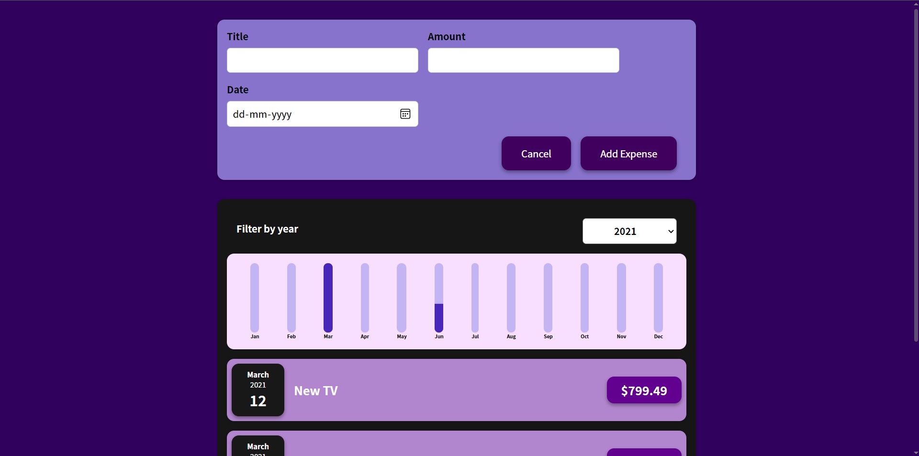The image size is (919, 456).
Task: Click the dd-mm-yyyy date input
Action: [x=322, y=114]
